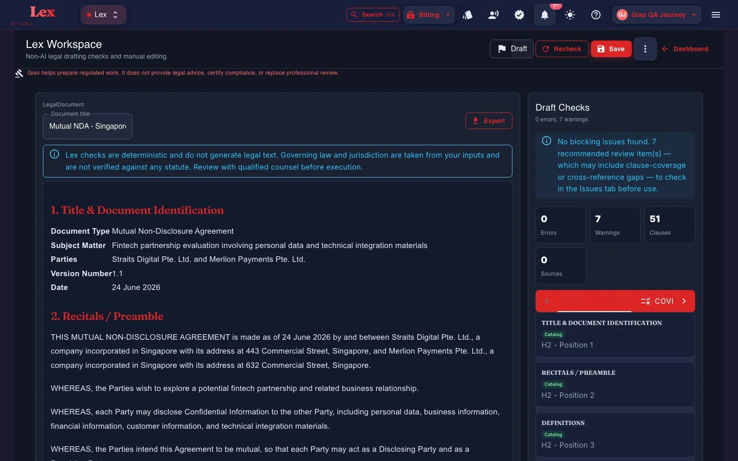Click the Draft status flag button
The height and width of the screenshot is (461, 738).
512,49
